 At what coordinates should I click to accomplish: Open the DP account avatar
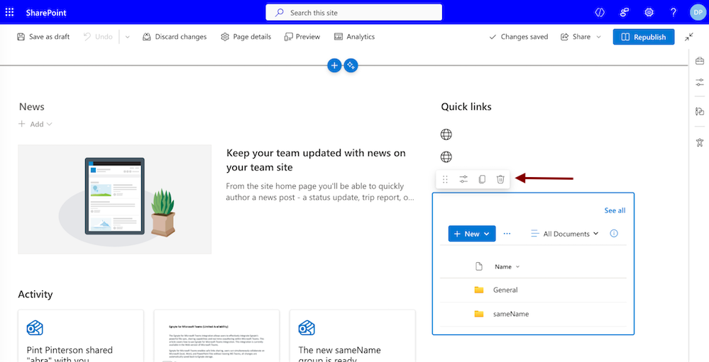[698, 12]
